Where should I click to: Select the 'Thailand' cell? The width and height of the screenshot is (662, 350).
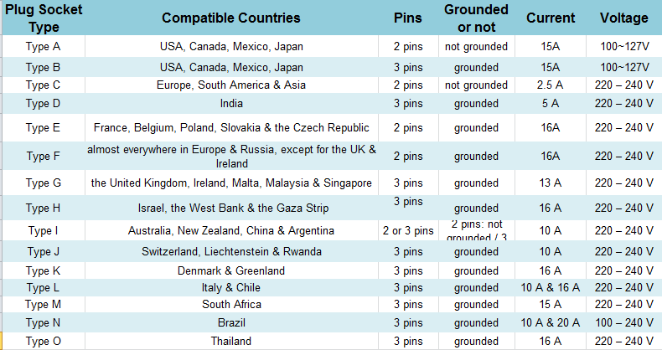[x=231, y=341]
